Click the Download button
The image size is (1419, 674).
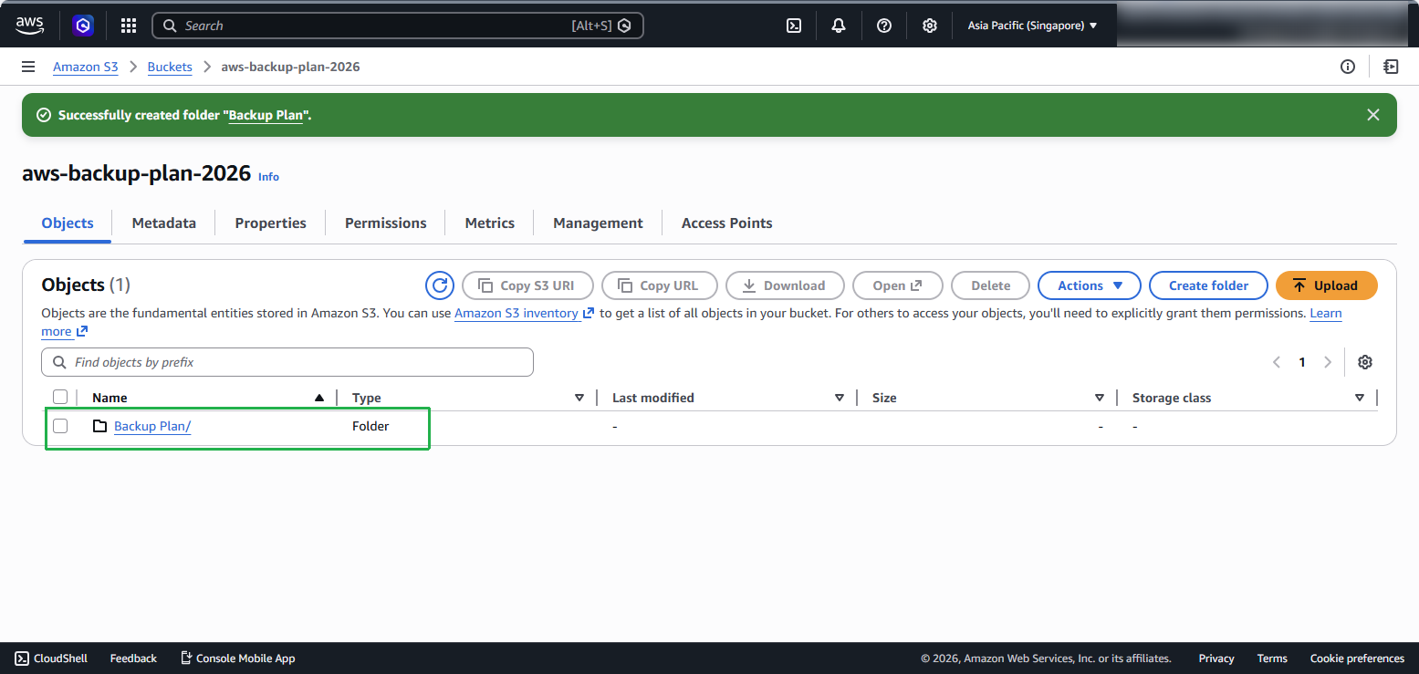(785, 285)
